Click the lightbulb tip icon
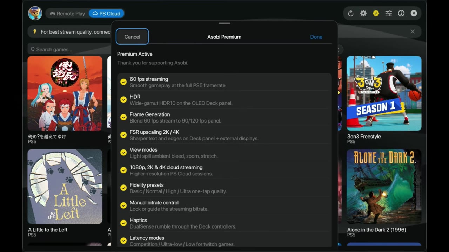This screenshot has width=449, height=252. pyautogui.click(x=35, y=31)
